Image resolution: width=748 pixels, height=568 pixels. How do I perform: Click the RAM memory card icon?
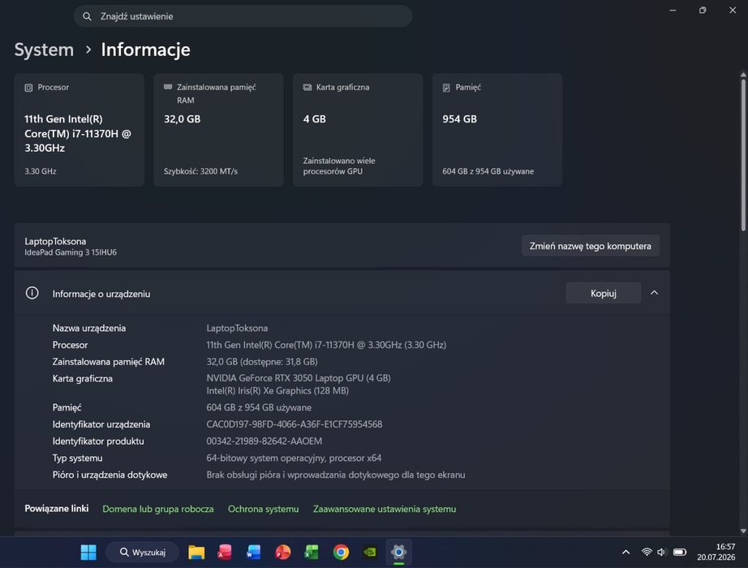[168, 87]
